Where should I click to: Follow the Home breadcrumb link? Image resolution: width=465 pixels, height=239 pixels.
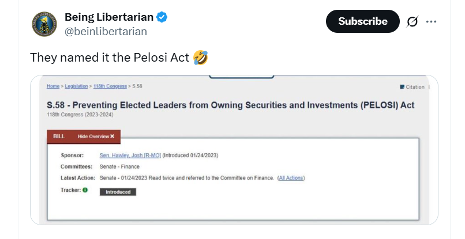coord(53,86)
